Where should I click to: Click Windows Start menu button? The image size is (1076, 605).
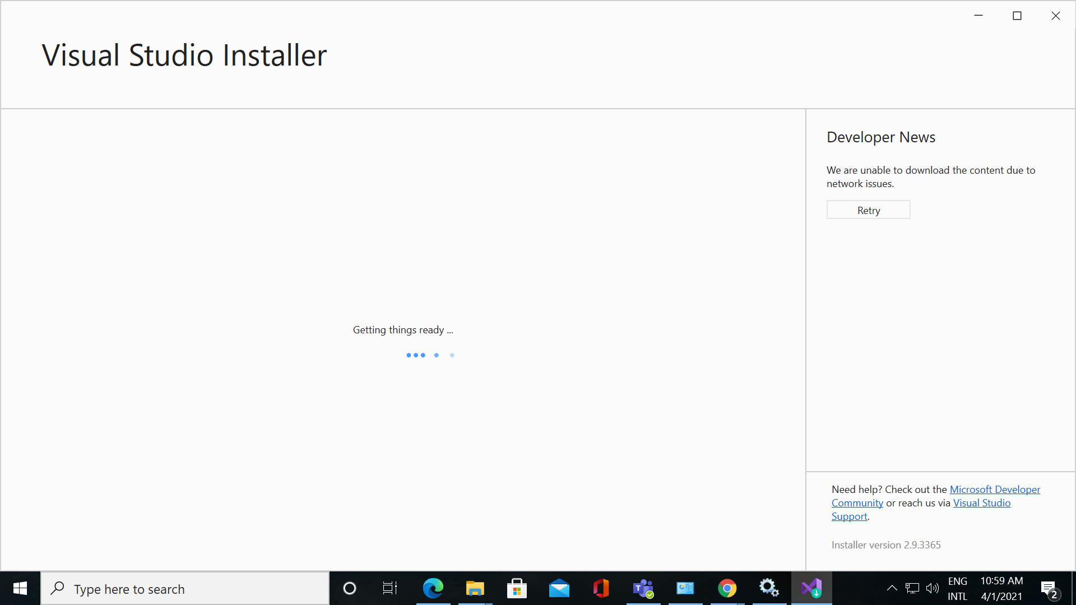pos(20,589)
